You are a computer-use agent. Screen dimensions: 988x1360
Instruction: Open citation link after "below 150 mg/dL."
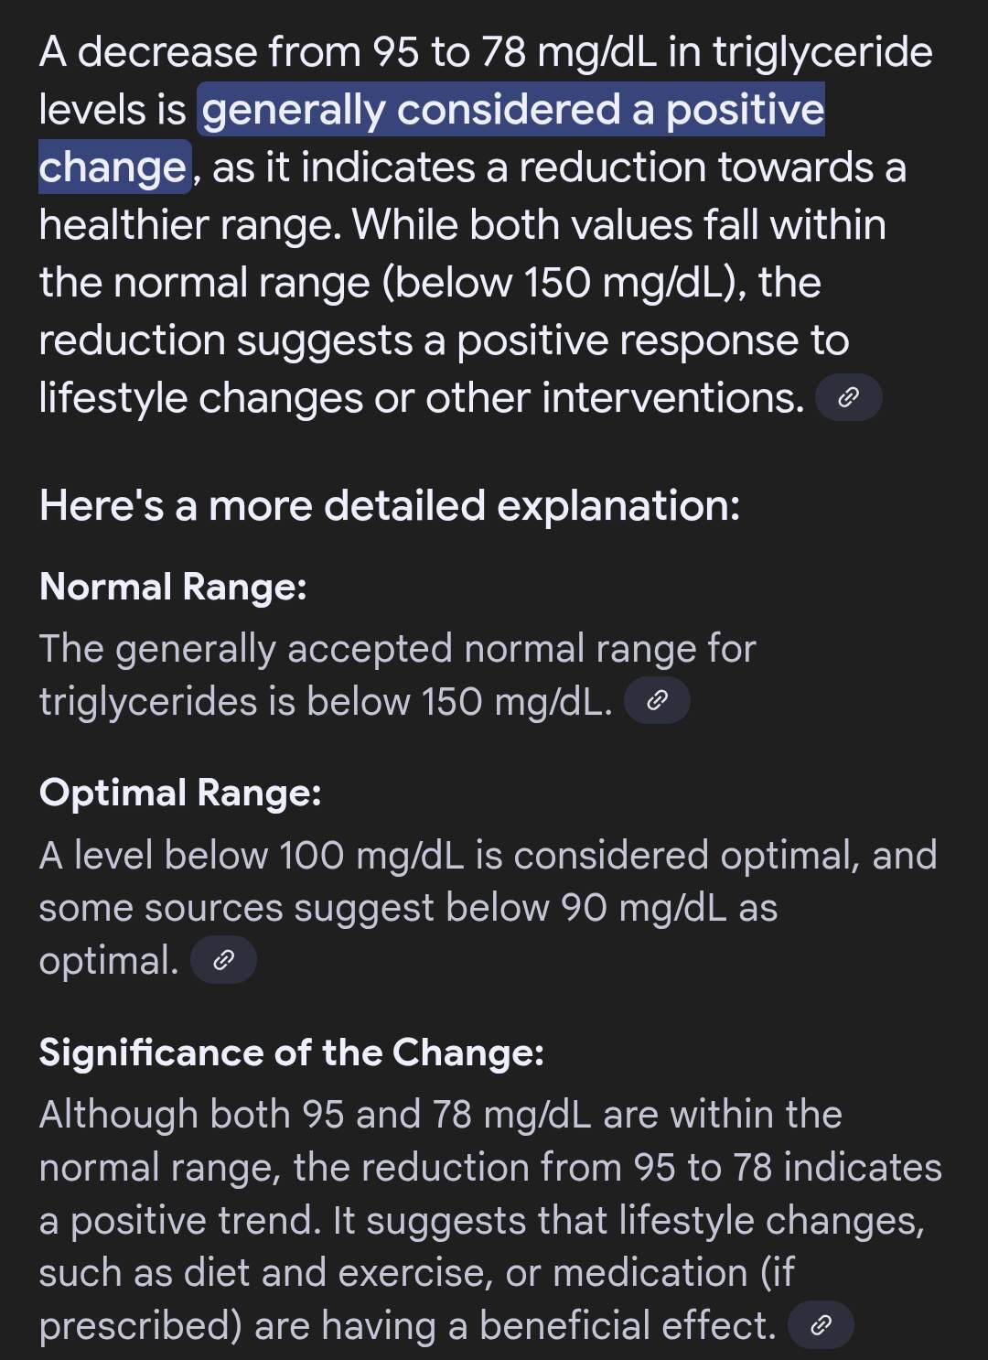coord(657,701)
